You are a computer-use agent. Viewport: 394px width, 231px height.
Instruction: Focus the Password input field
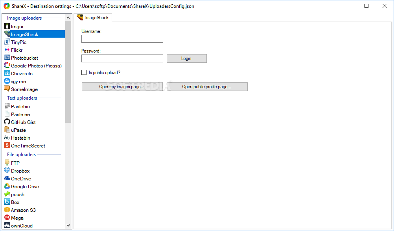[122, 58]
